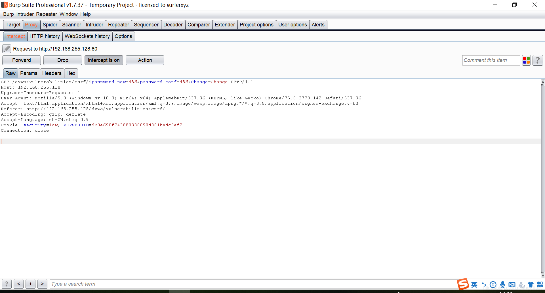
Task: Open the search bar help icon
Action: point(7,284)
